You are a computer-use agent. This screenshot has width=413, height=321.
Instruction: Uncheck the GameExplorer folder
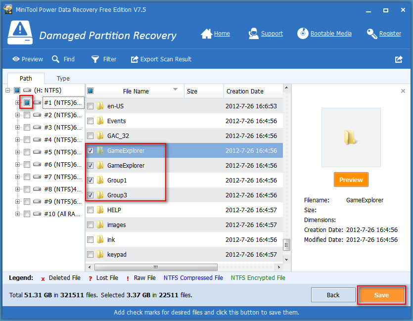pyautogui.click(x=90, y=150)
